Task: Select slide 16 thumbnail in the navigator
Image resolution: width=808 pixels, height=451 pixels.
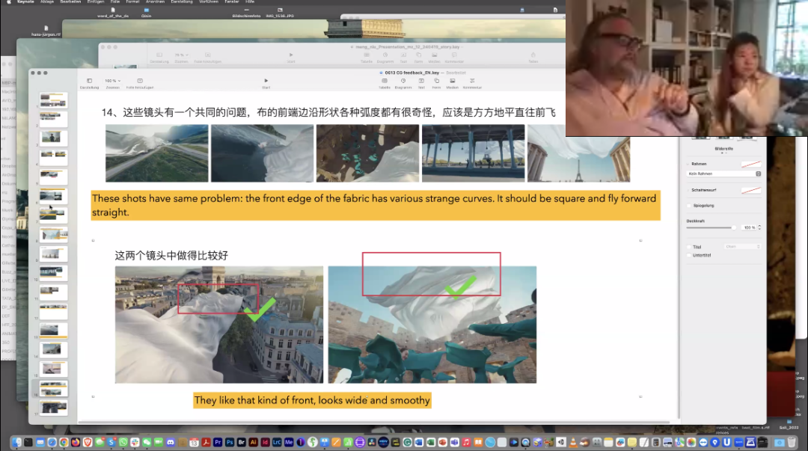Action: 54,388
